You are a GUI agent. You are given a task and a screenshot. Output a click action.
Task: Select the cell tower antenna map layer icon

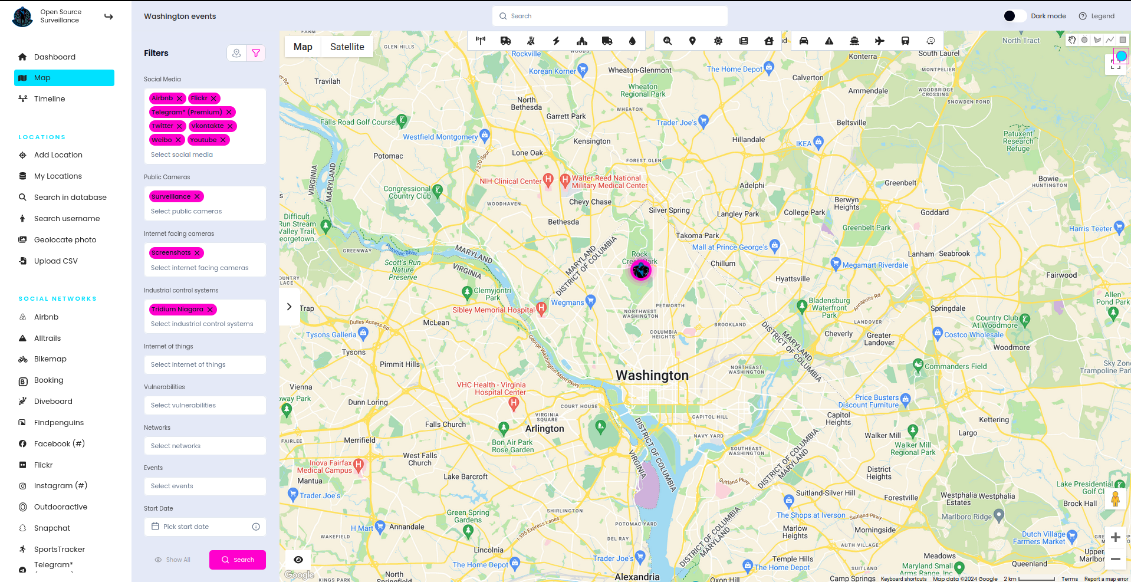481,41
